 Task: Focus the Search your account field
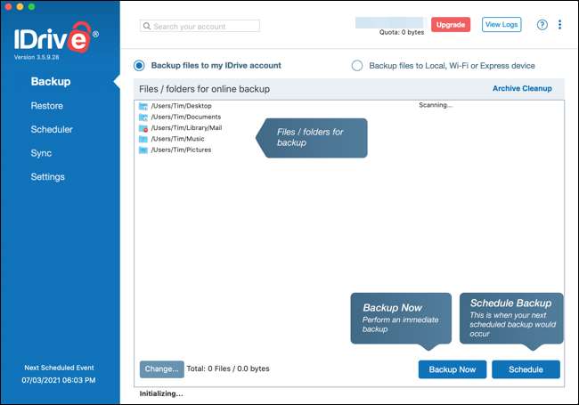pyautogui.click(x=200, y=26)
